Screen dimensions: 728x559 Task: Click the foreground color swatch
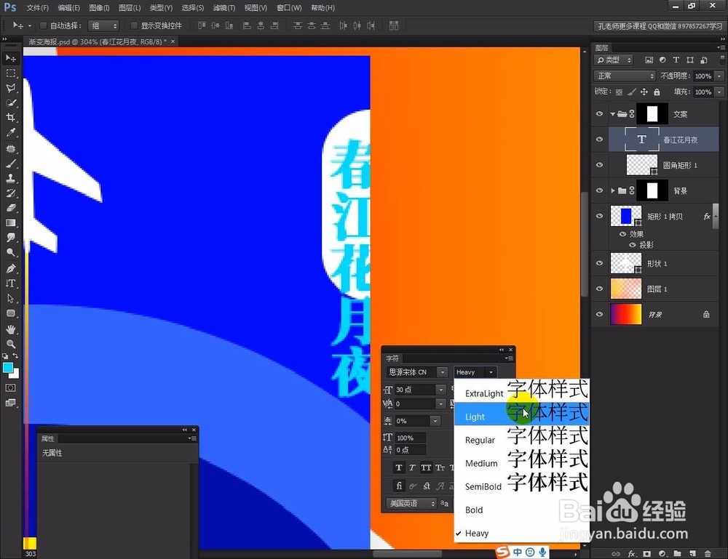pos(10,369)
